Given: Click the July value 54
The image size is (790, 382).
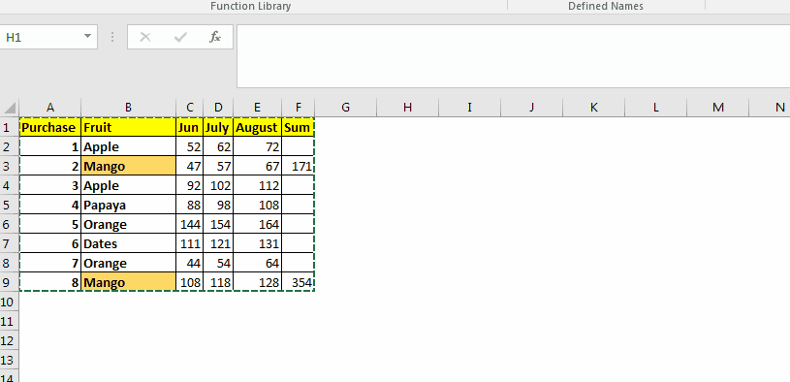Looking at the screenshot, I should click(218, 264).
